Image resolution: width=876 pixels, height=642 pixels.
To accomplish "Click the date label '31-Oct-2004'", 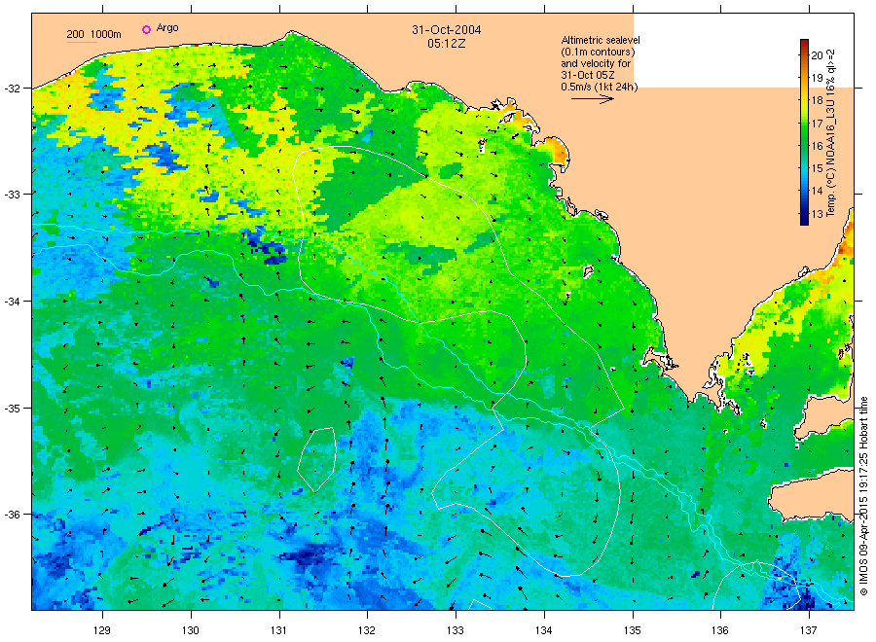I will tap(447, 30).
